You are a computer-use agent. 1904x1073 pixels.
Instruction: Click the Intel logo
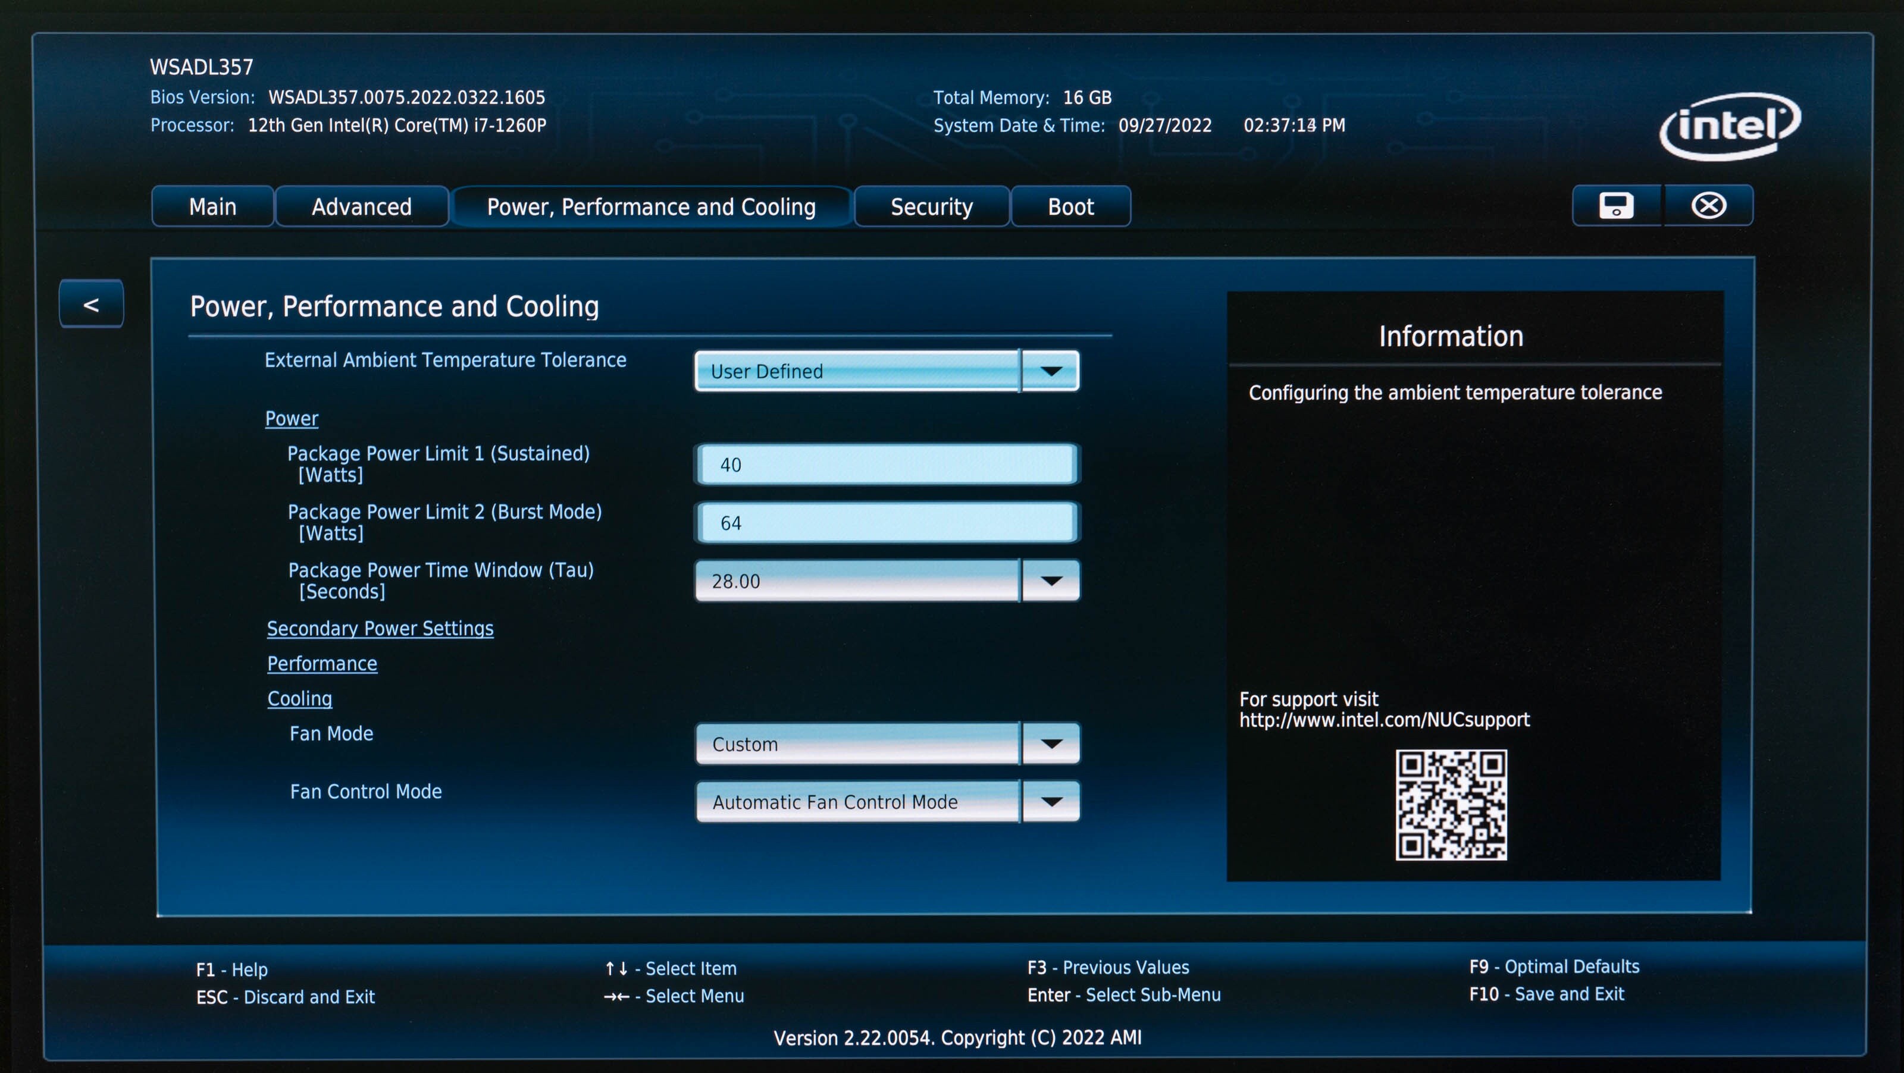1730,126
